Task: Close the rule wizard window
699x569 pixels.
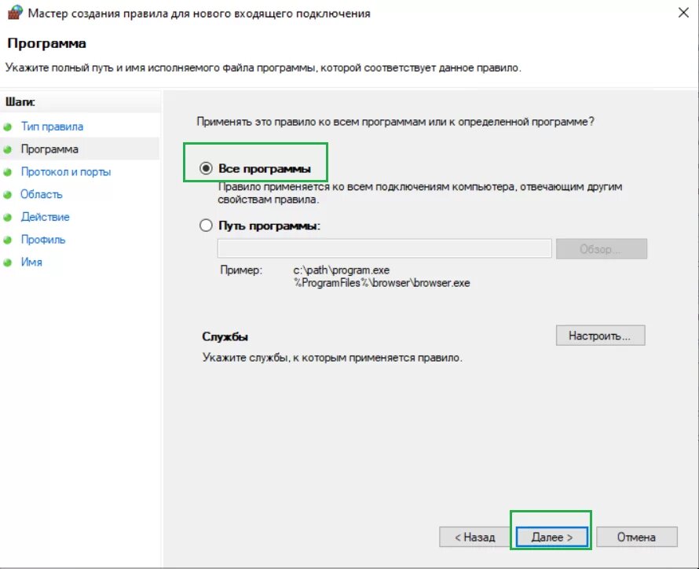Action: click(x=683, y=13)
